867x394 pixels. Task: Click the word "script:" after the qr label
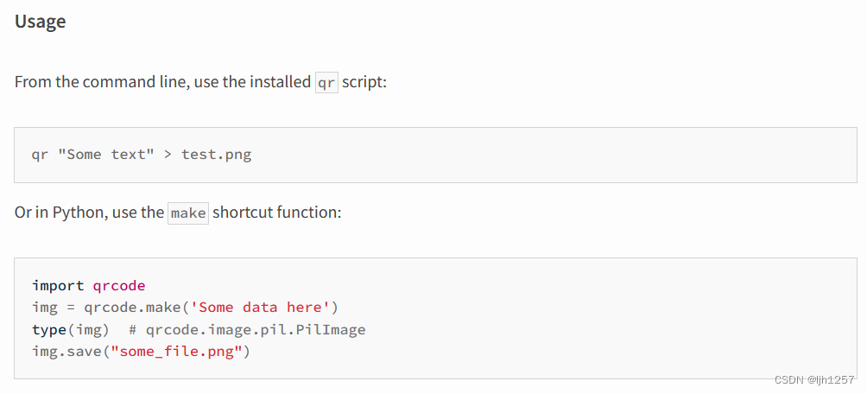pos(364,83)
